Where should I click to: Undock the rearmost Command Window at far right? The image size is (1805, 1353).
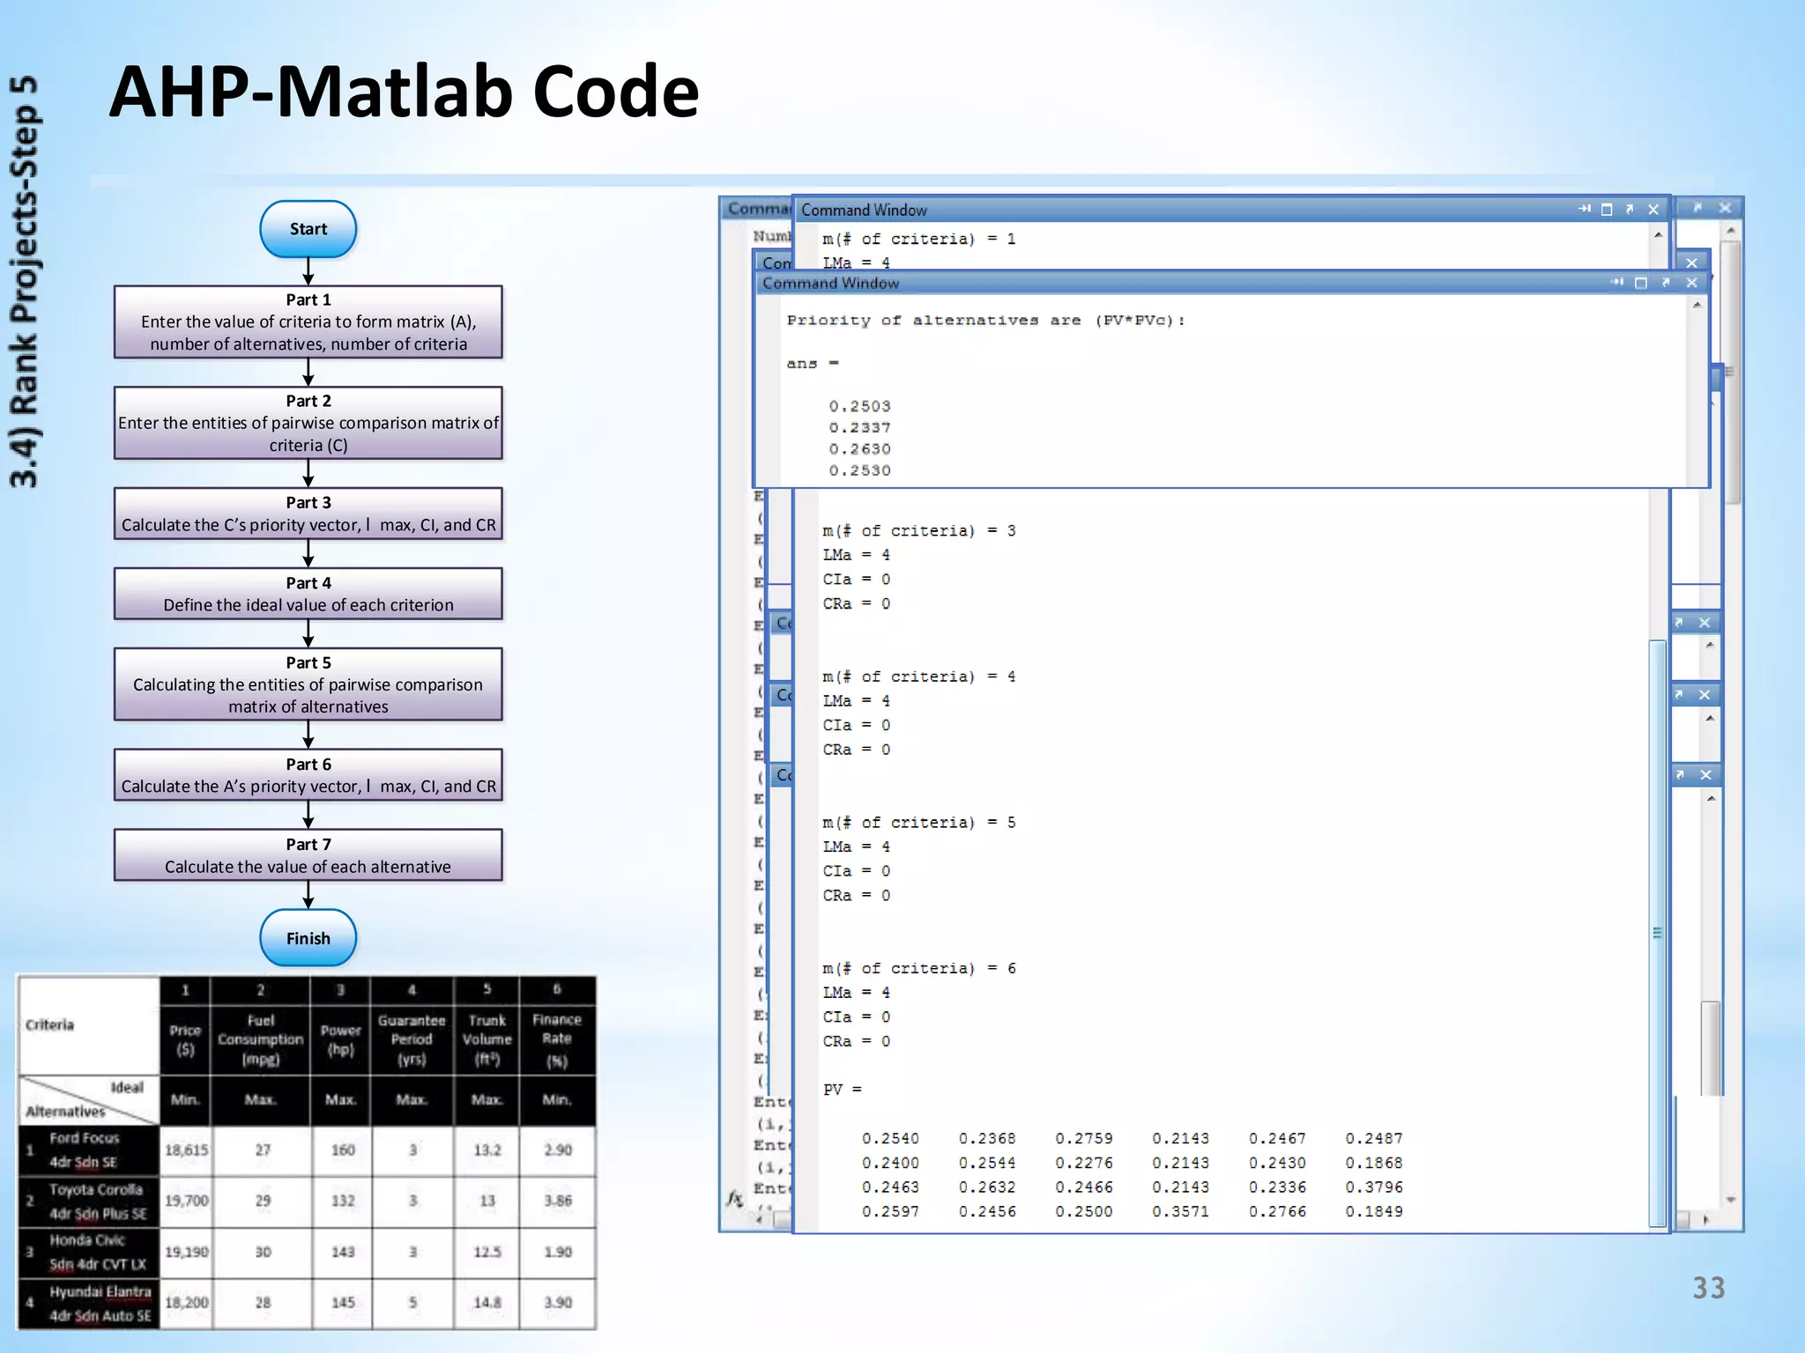point(1697,208)
